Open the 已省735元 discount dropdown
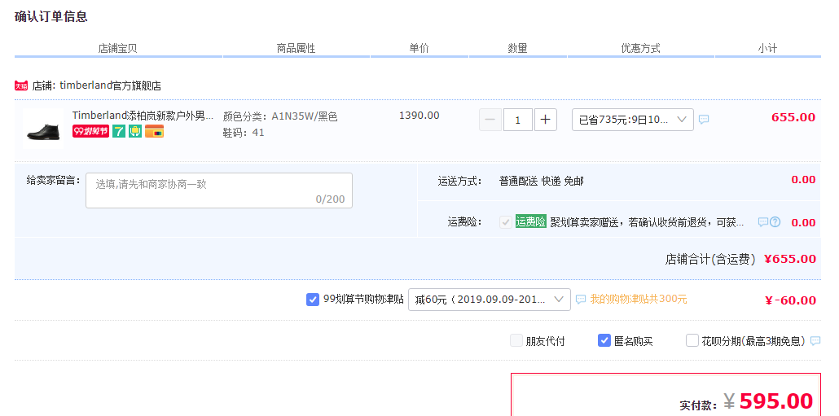Viewport: 839px width, 416px height. coord(633,120)
